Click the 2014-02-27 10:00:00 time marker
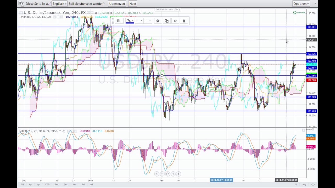The width and height of the screenshot is (335, 188). tap(221, 180)
